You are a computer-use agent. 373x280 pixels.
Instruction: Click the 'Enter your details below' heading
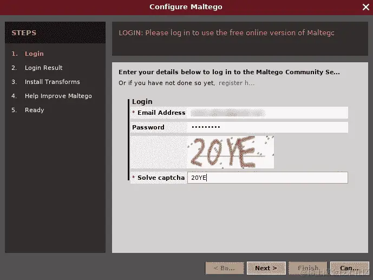pos(229,72)
